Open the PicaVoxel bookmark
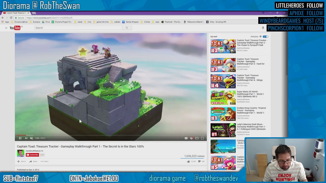Viewport: 326px width, 183px height. [171, 22]
